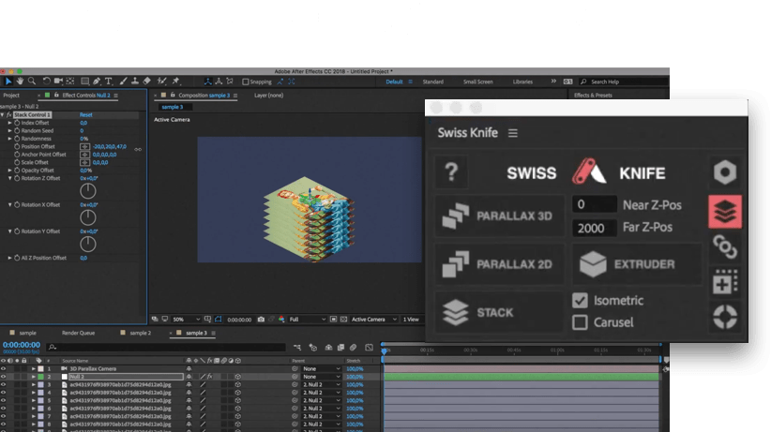Reset the Stack Control 1 effect
The height and width of the screenshot is (432, 771).
[x=86, y=115]
